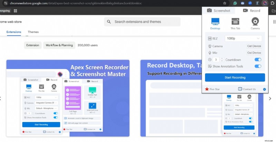
Task: Click the search magnifier icon in store
Action: point(109,22)
